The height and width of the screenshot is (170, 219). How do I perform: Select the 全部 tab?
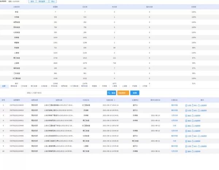point(4,86)
